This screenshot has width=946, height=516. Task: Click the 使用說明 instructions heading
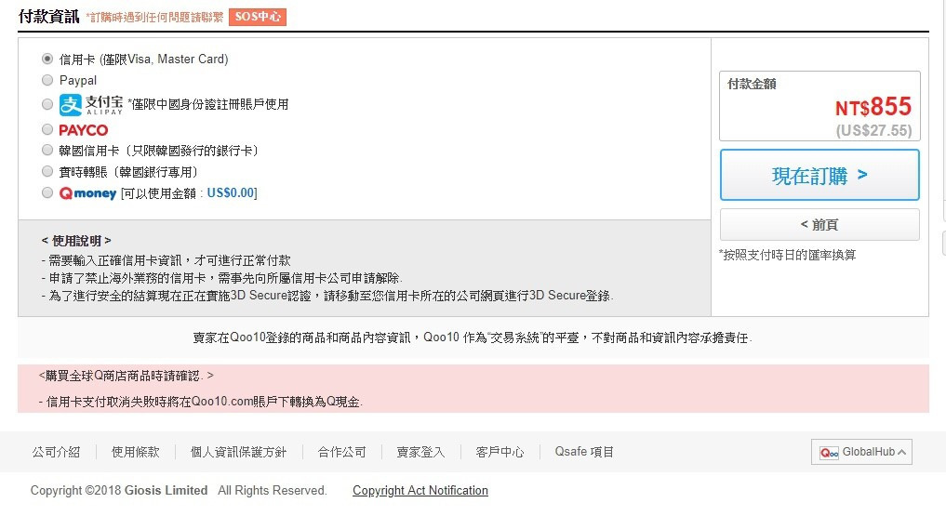(76, 241)
